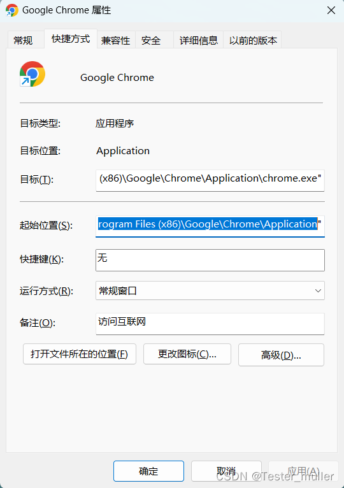Image resolution: width=344 pixels, height=488 pixels.
Task: Open the 常规窗口 combo box
Action: pos(210,291)
